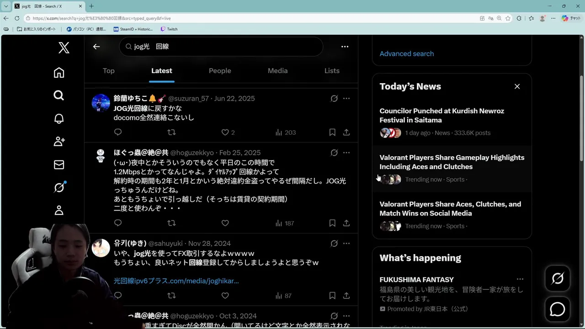
Task: Reply to hoguzekkyo's Feb 25 post
Action: coord(118,223)
